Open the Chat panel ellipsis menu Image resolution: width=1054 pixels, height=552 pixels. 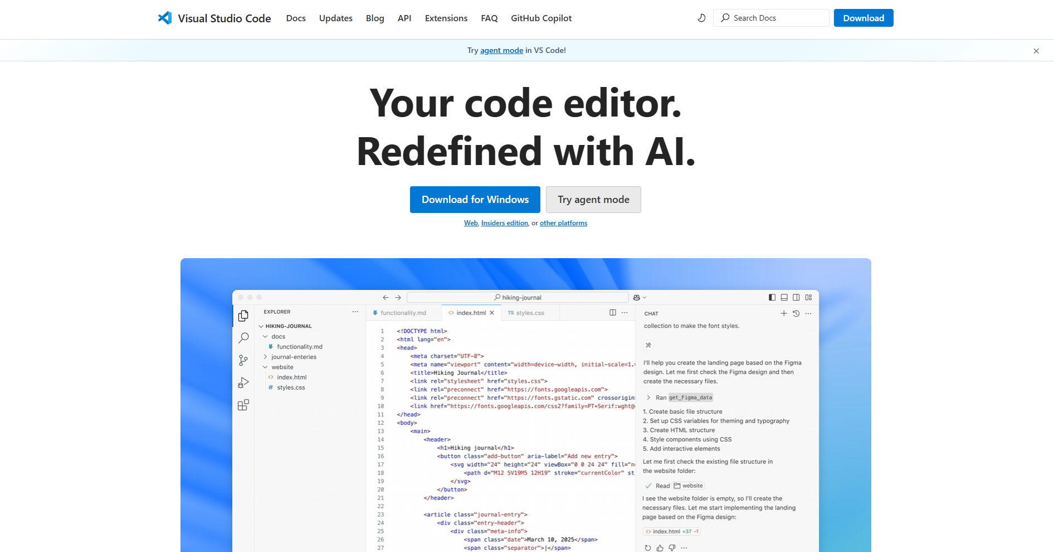808,313
